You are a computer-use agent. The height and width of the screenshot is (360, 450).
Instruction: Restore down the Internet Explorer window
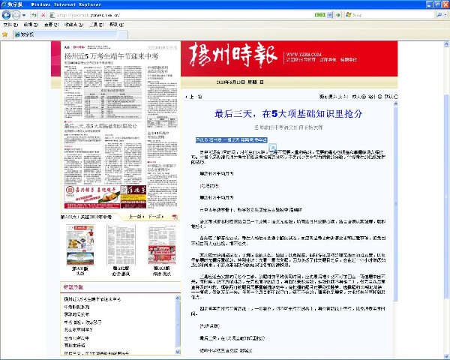pos(437,4)
